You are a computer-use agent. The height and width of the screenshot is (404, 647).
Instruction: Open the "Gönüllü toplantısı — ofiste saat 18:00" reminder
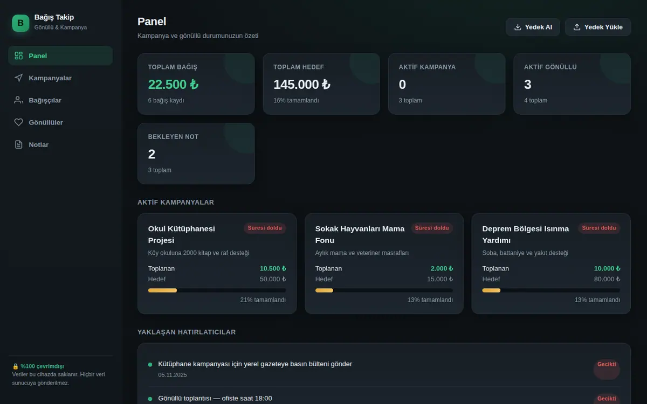pyautogui.click(x=215, y=398)
